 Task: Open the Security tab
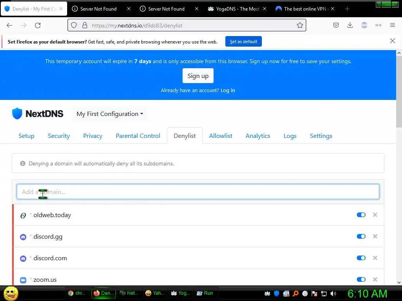59,136
